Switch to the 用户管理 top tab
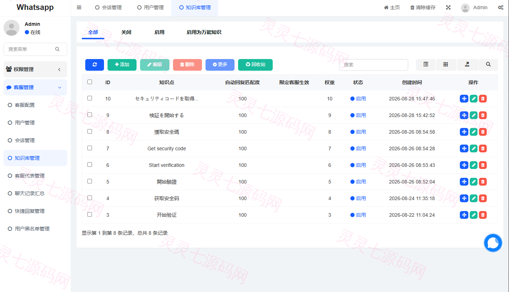This screenshot has height=292, width=509. [150, 7]
